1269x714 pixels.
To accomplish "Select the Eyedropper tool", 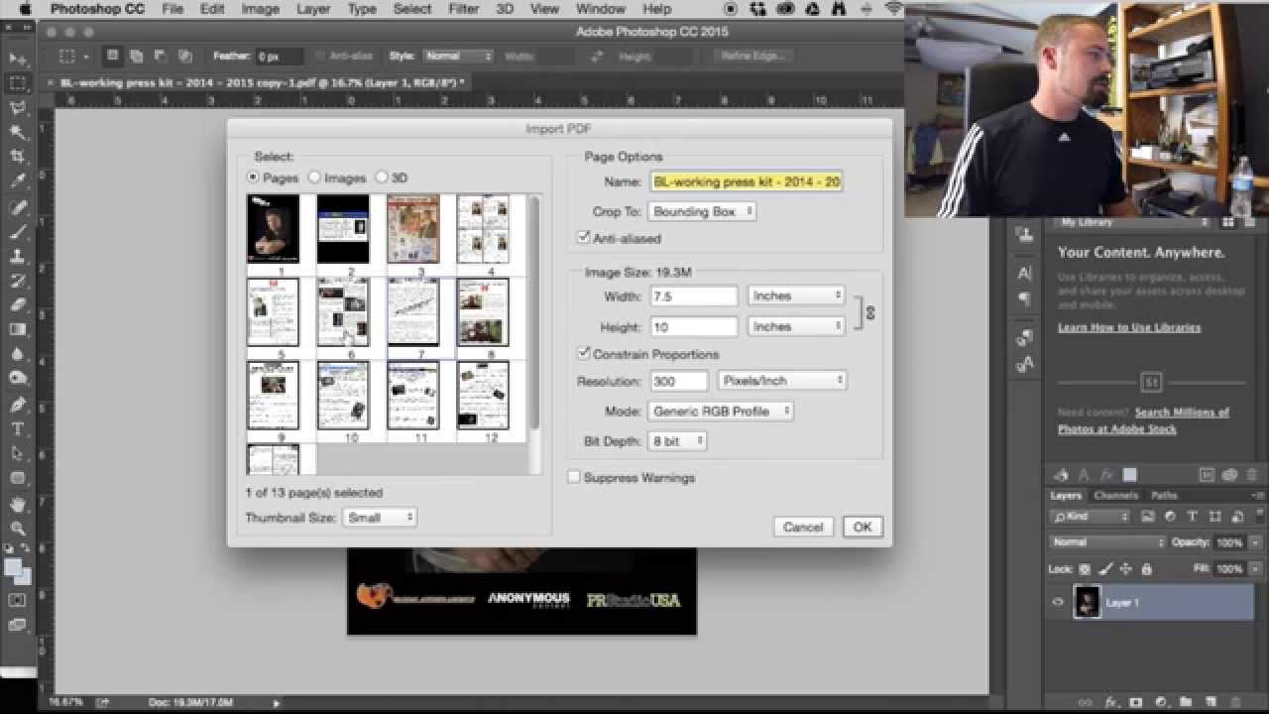I will (x=18, y=181).
